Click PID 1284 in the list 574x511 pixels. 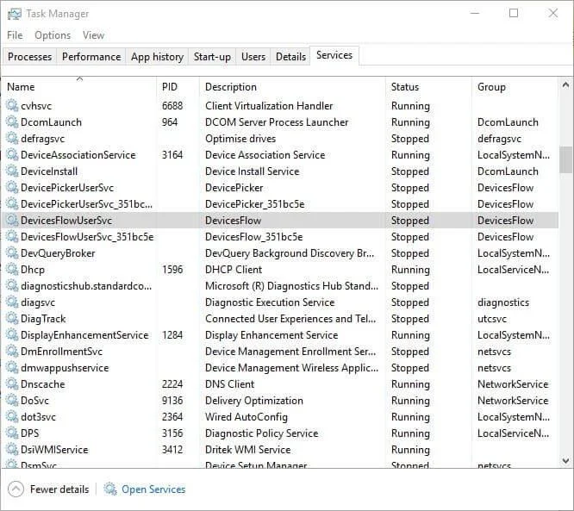pyautogui.click(x=172, y=335)
